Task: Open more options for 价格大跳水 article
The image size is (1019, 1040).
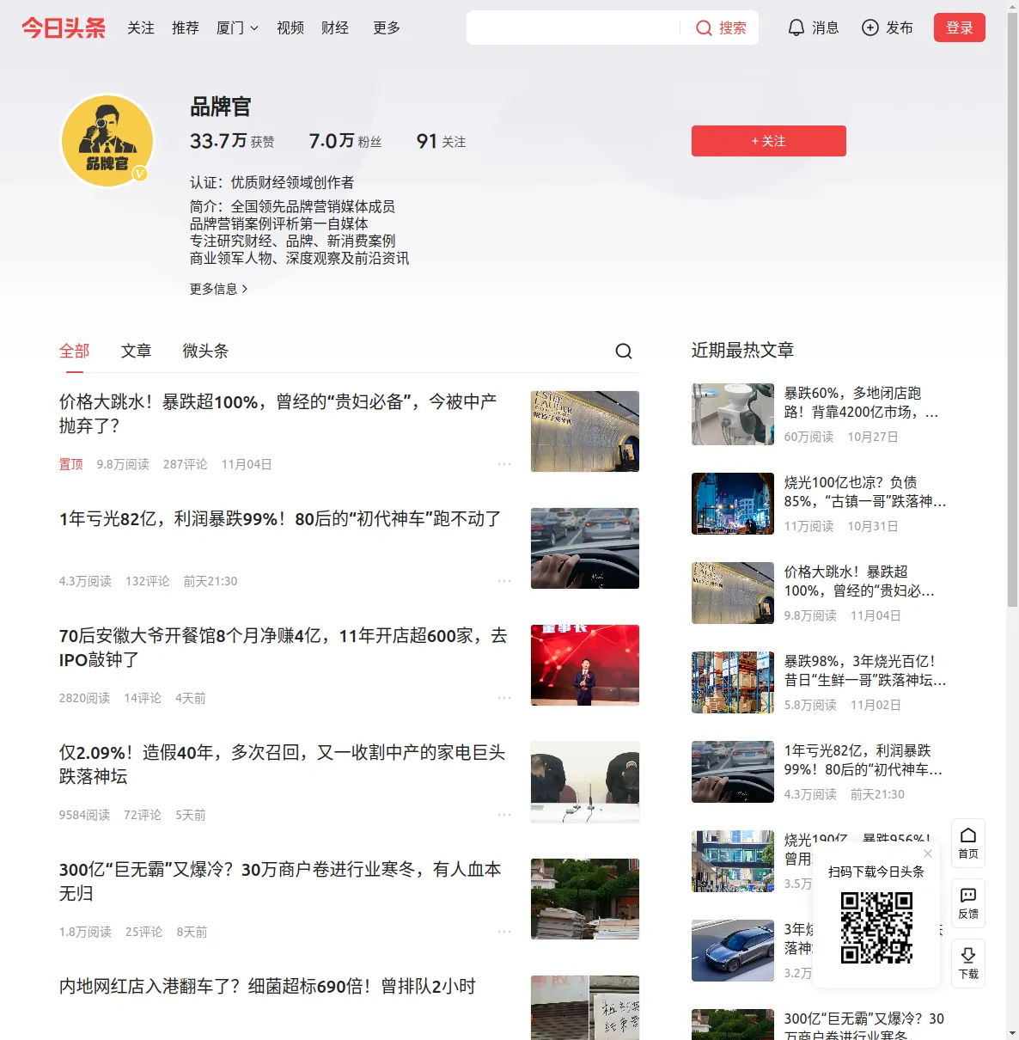Action: click(x=504, y=464)
